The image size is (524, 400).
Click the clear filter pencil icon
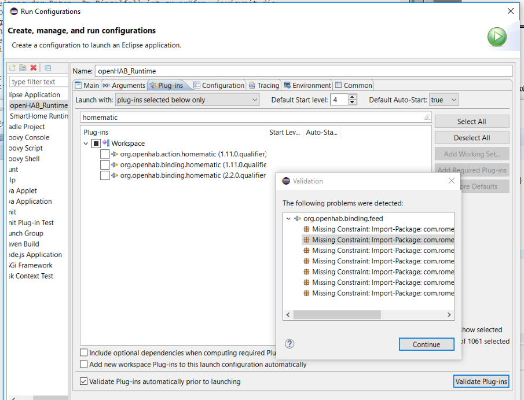[x=427, y=117]
